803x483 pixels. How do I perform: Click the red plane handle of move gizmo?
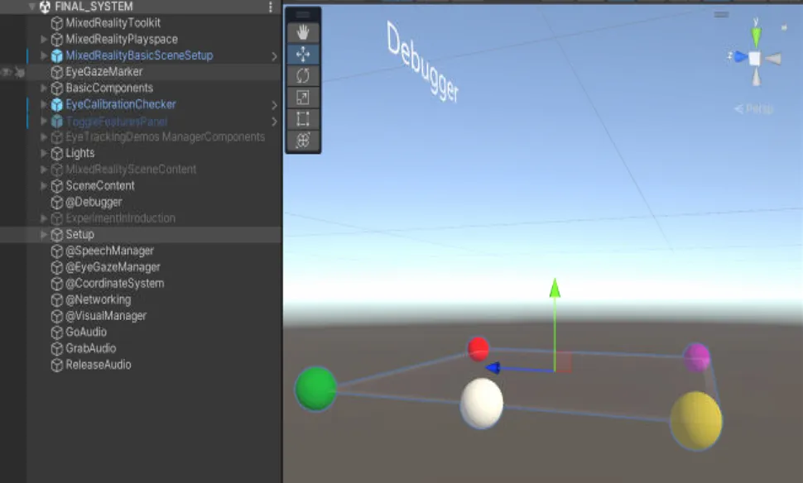tap(564, 362)
